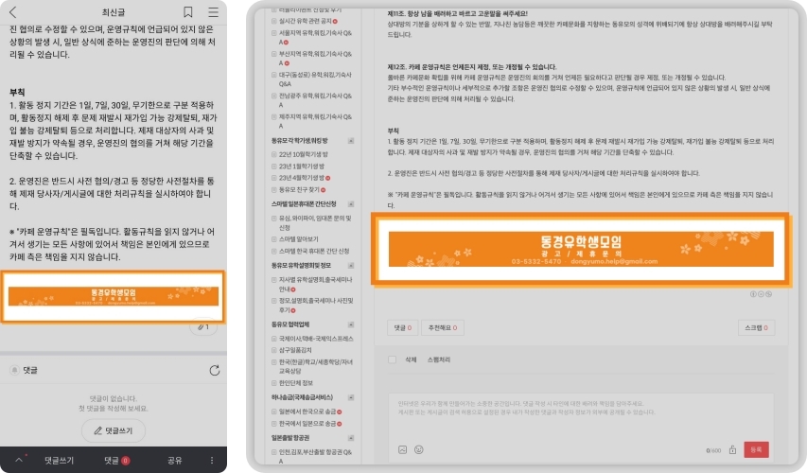This screenshot has height=473, width=807.
Task: Open the three-dot more menu in the mobile bottom bar
Action: 212,460
